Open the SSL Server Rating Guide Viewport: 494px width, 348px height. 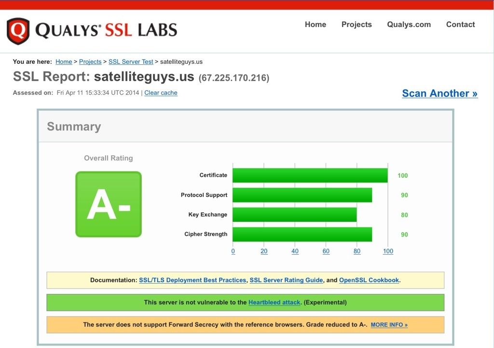(x=287, y=280)
